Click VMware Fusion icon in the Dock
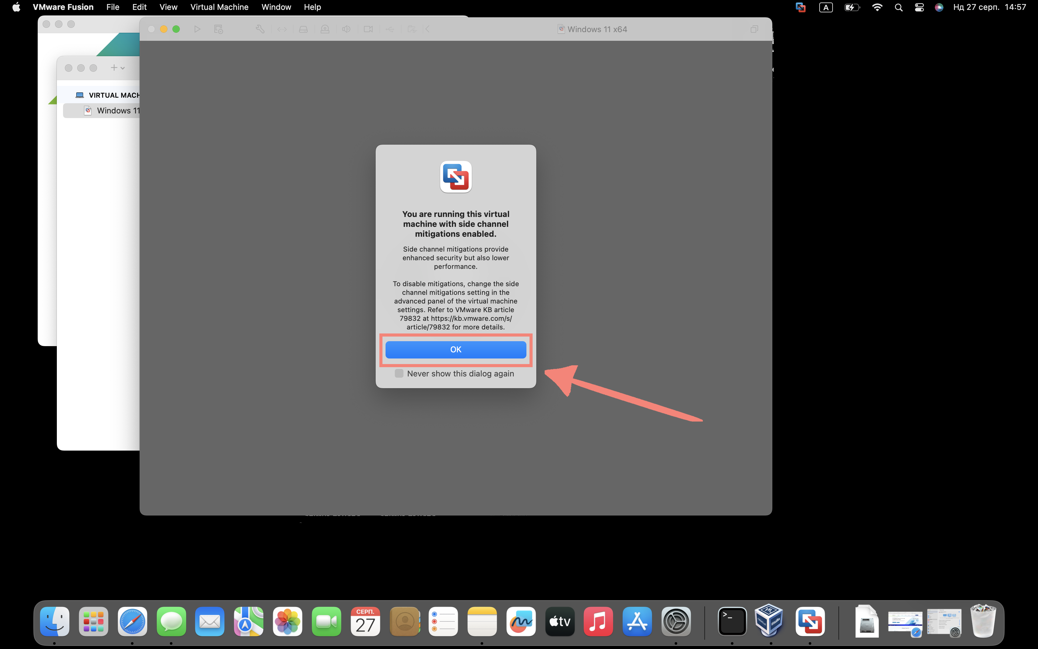The width and height of the screenshot is (1038, 649). click(810, 621)
